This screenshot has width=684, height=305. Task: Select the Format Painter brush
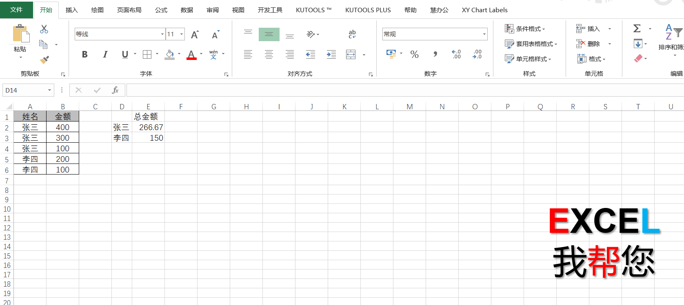point(44,60)
